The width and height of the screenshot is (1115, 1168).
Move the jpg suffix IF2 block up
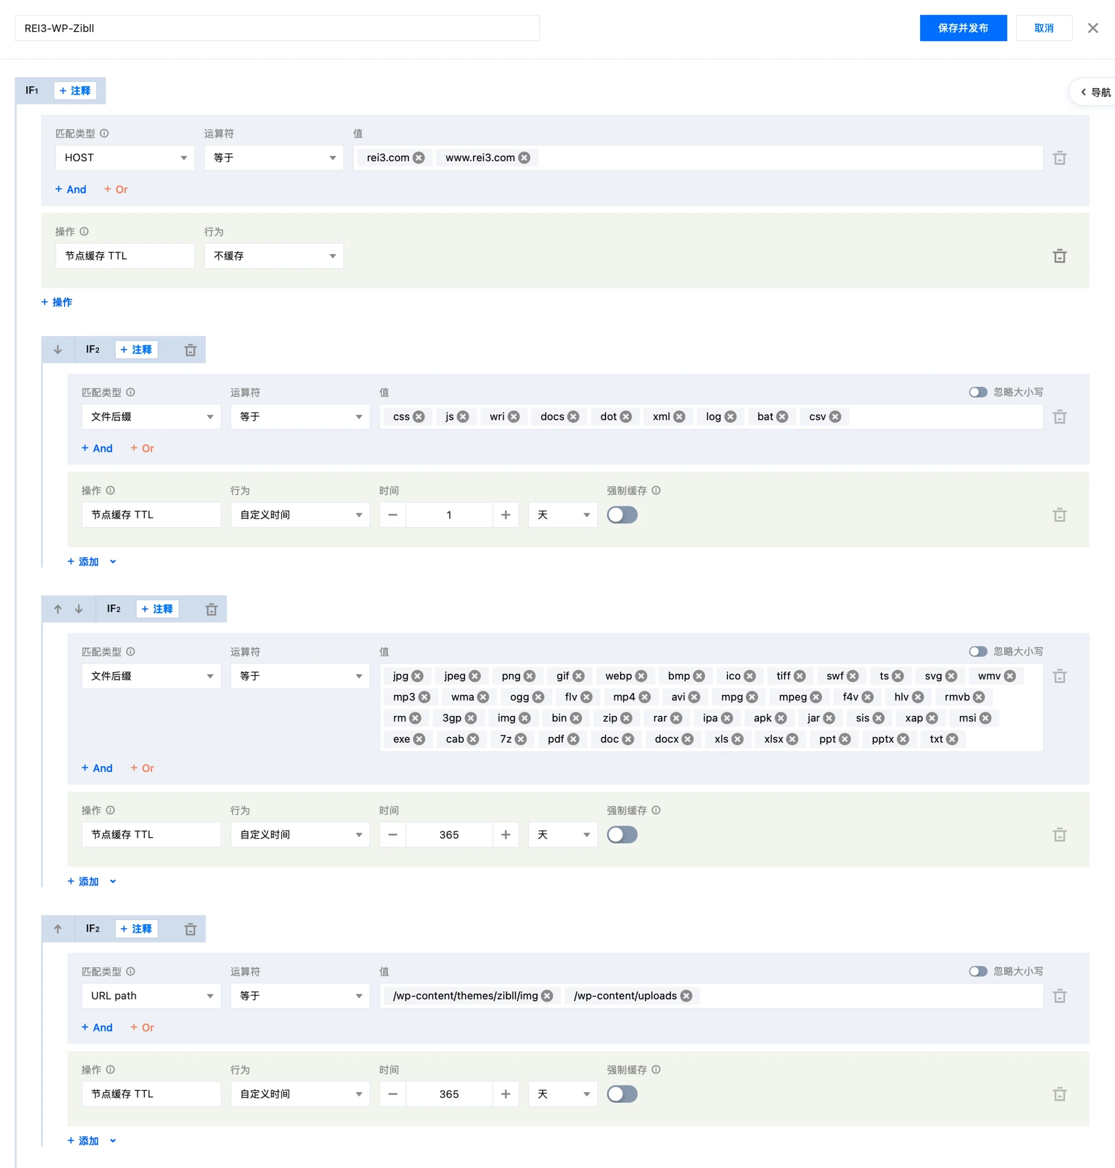(57, 609)
